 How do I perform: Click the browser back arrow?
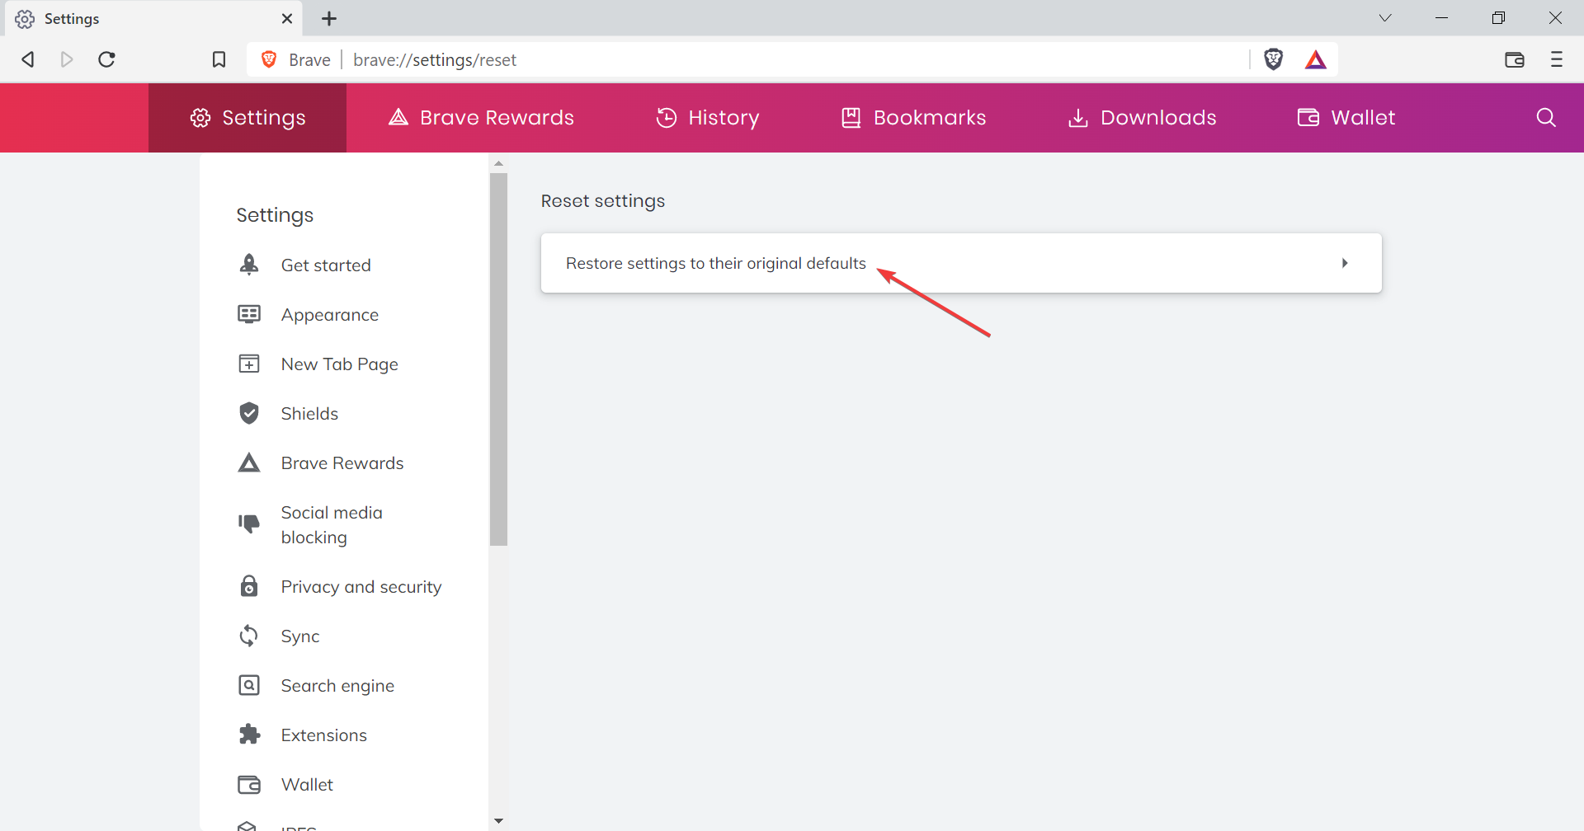pos(28,59)
